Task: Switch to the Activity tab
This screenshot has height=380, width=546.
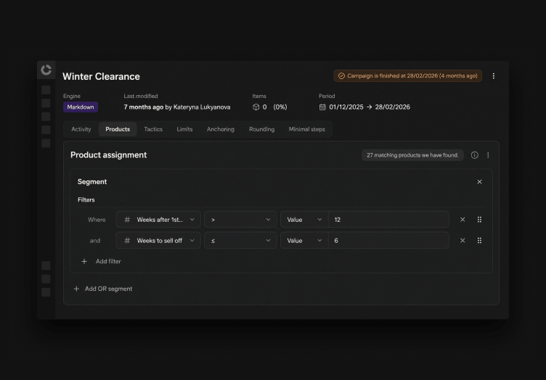Action: point(81,129)
